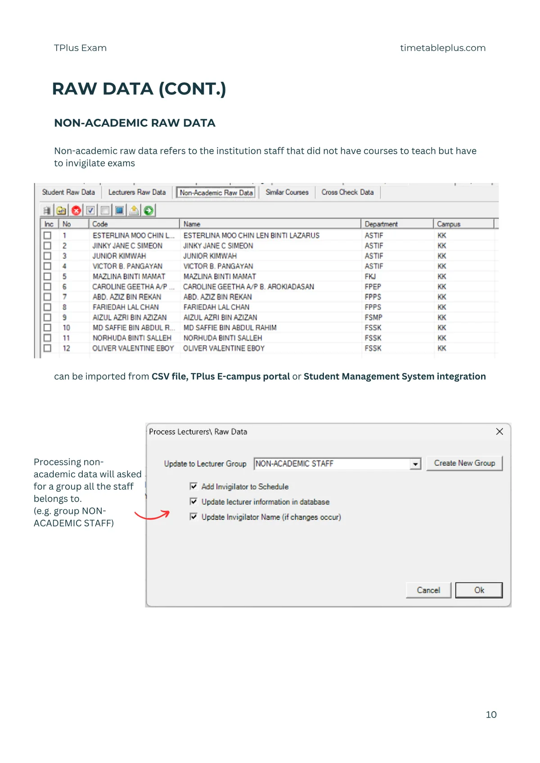Tick the Inc checkbox for JUNIOR KIMWAH row
The width and height of the screenshot is (540, 763).
pyautogui.click(x=47, y=256)
